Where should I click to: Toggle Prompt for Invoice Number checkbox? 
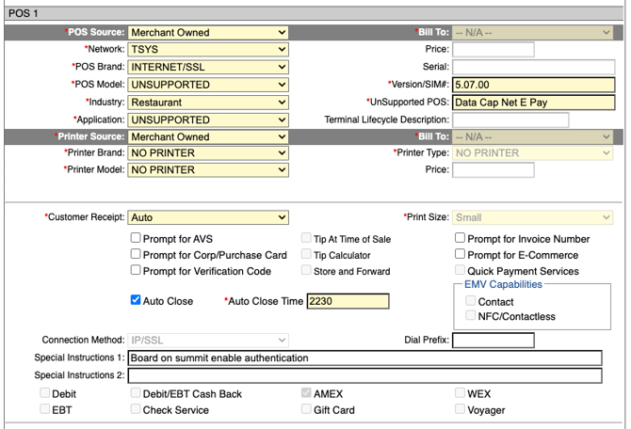[x=460, y=239]
